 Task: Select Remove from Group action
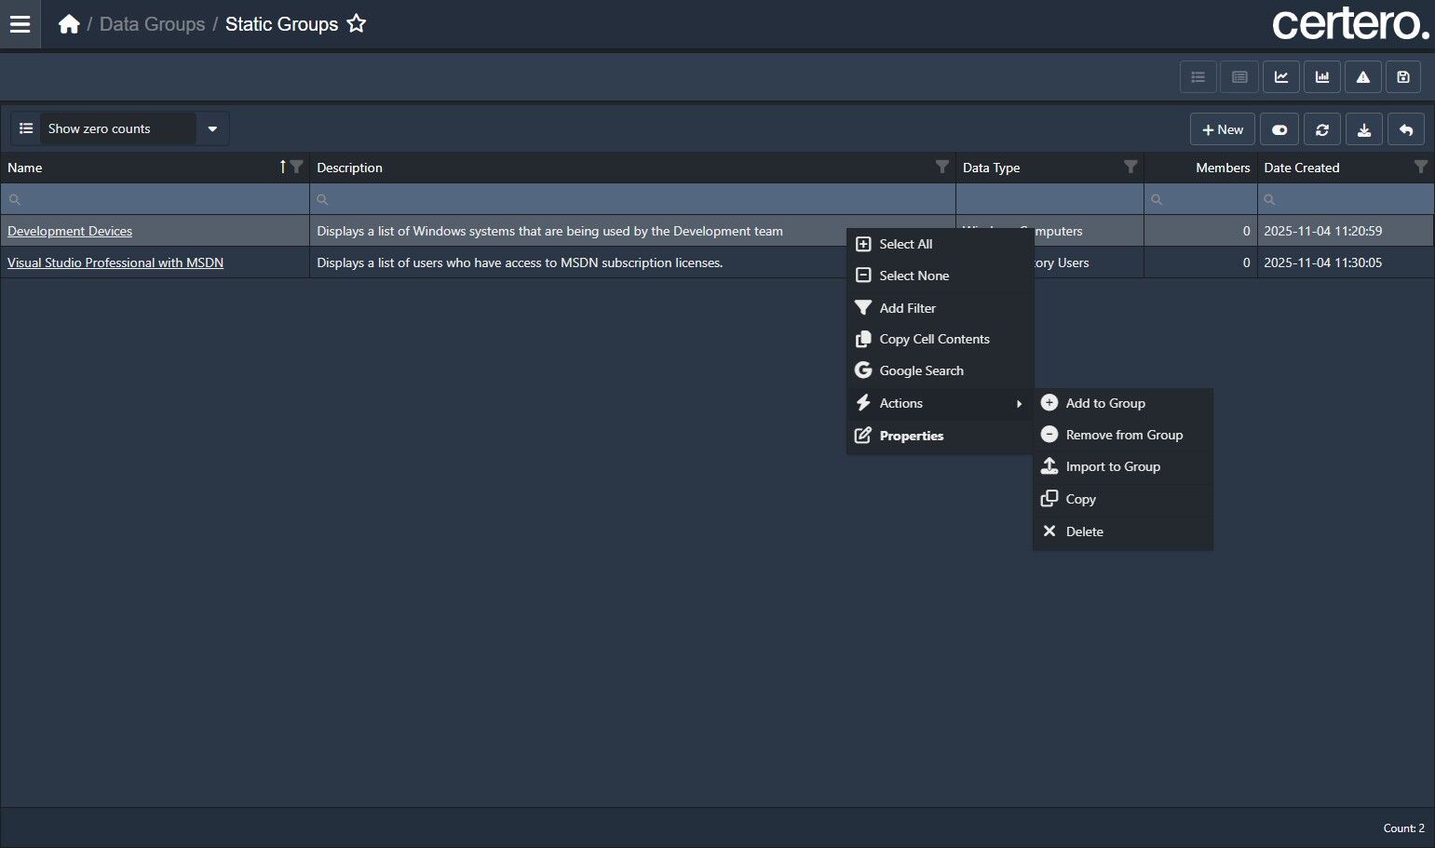(1122, 435)
